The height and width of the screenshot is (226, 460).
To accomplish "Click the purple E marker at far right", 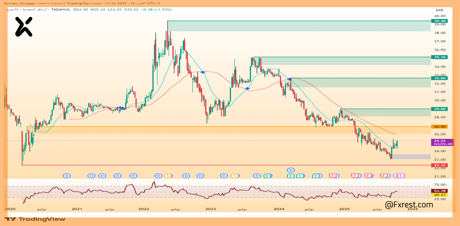I will coord(401,176).
